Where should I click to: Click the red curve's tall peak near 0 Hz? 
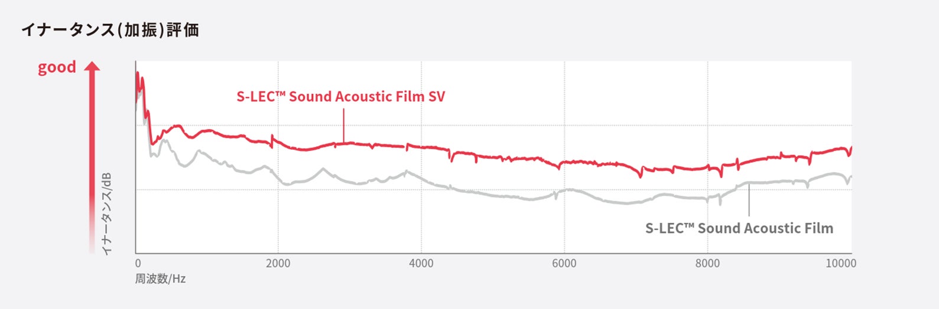(138, 74)
